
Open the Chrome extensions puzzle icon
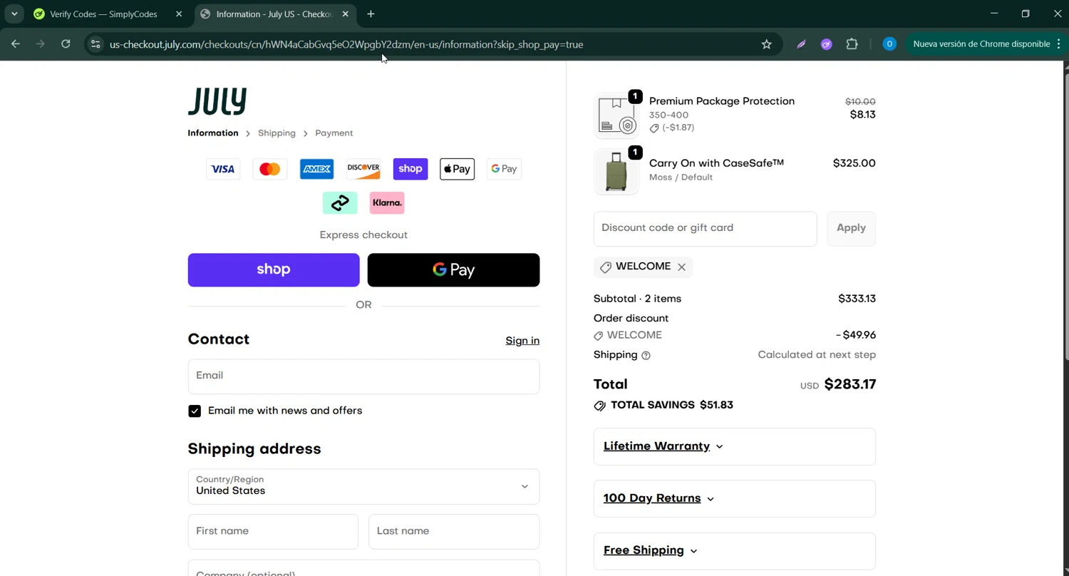tap(852, 44)
